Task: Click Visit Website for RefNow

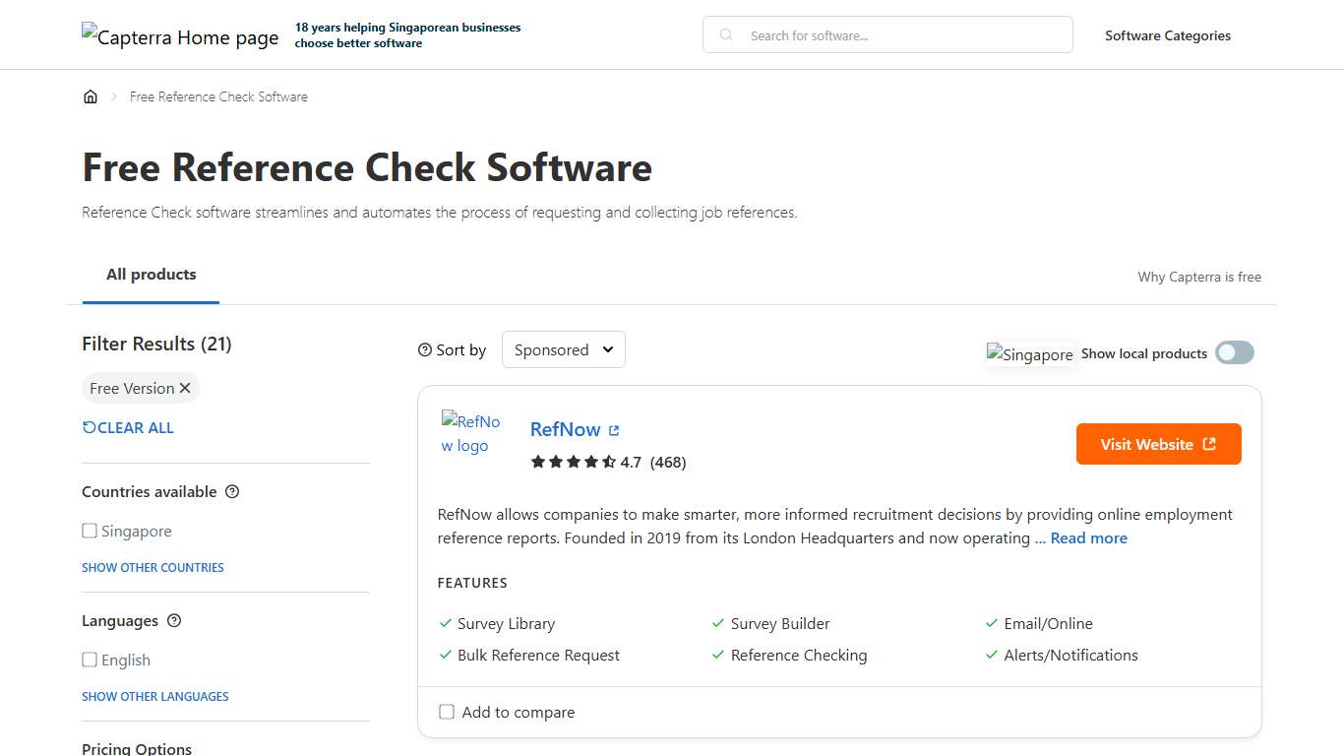Action: coord(1158,444)
